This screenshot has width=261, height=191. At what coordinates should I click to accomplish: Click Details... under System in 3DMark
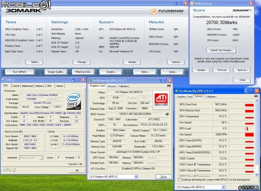[133, 62]
